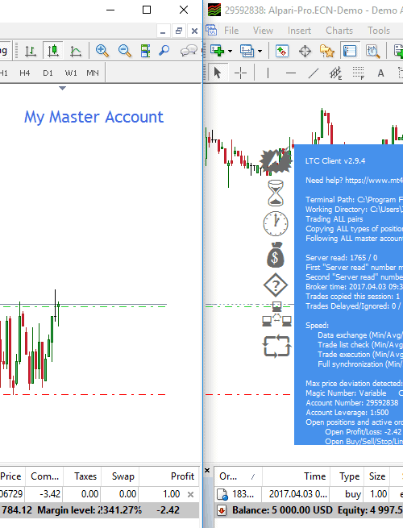
Task: Click New Chart icon in Alpari toolbar
Action: pyautogui.click(x=217, y=51)
